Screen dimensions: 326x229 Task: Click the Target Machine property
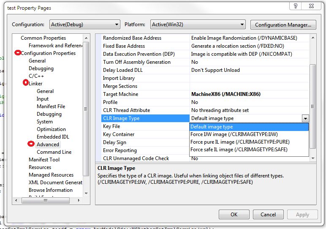[120, 94]
